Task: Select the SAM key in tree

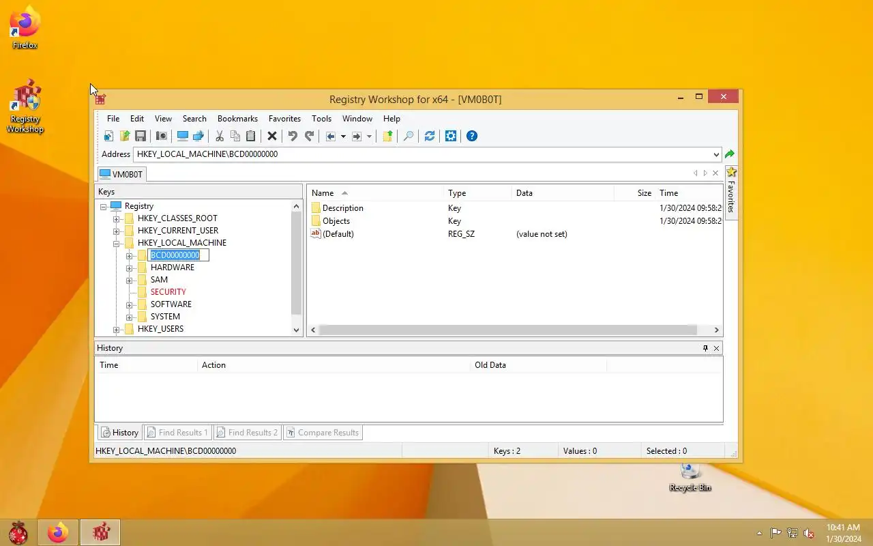Action: (159, 280)
